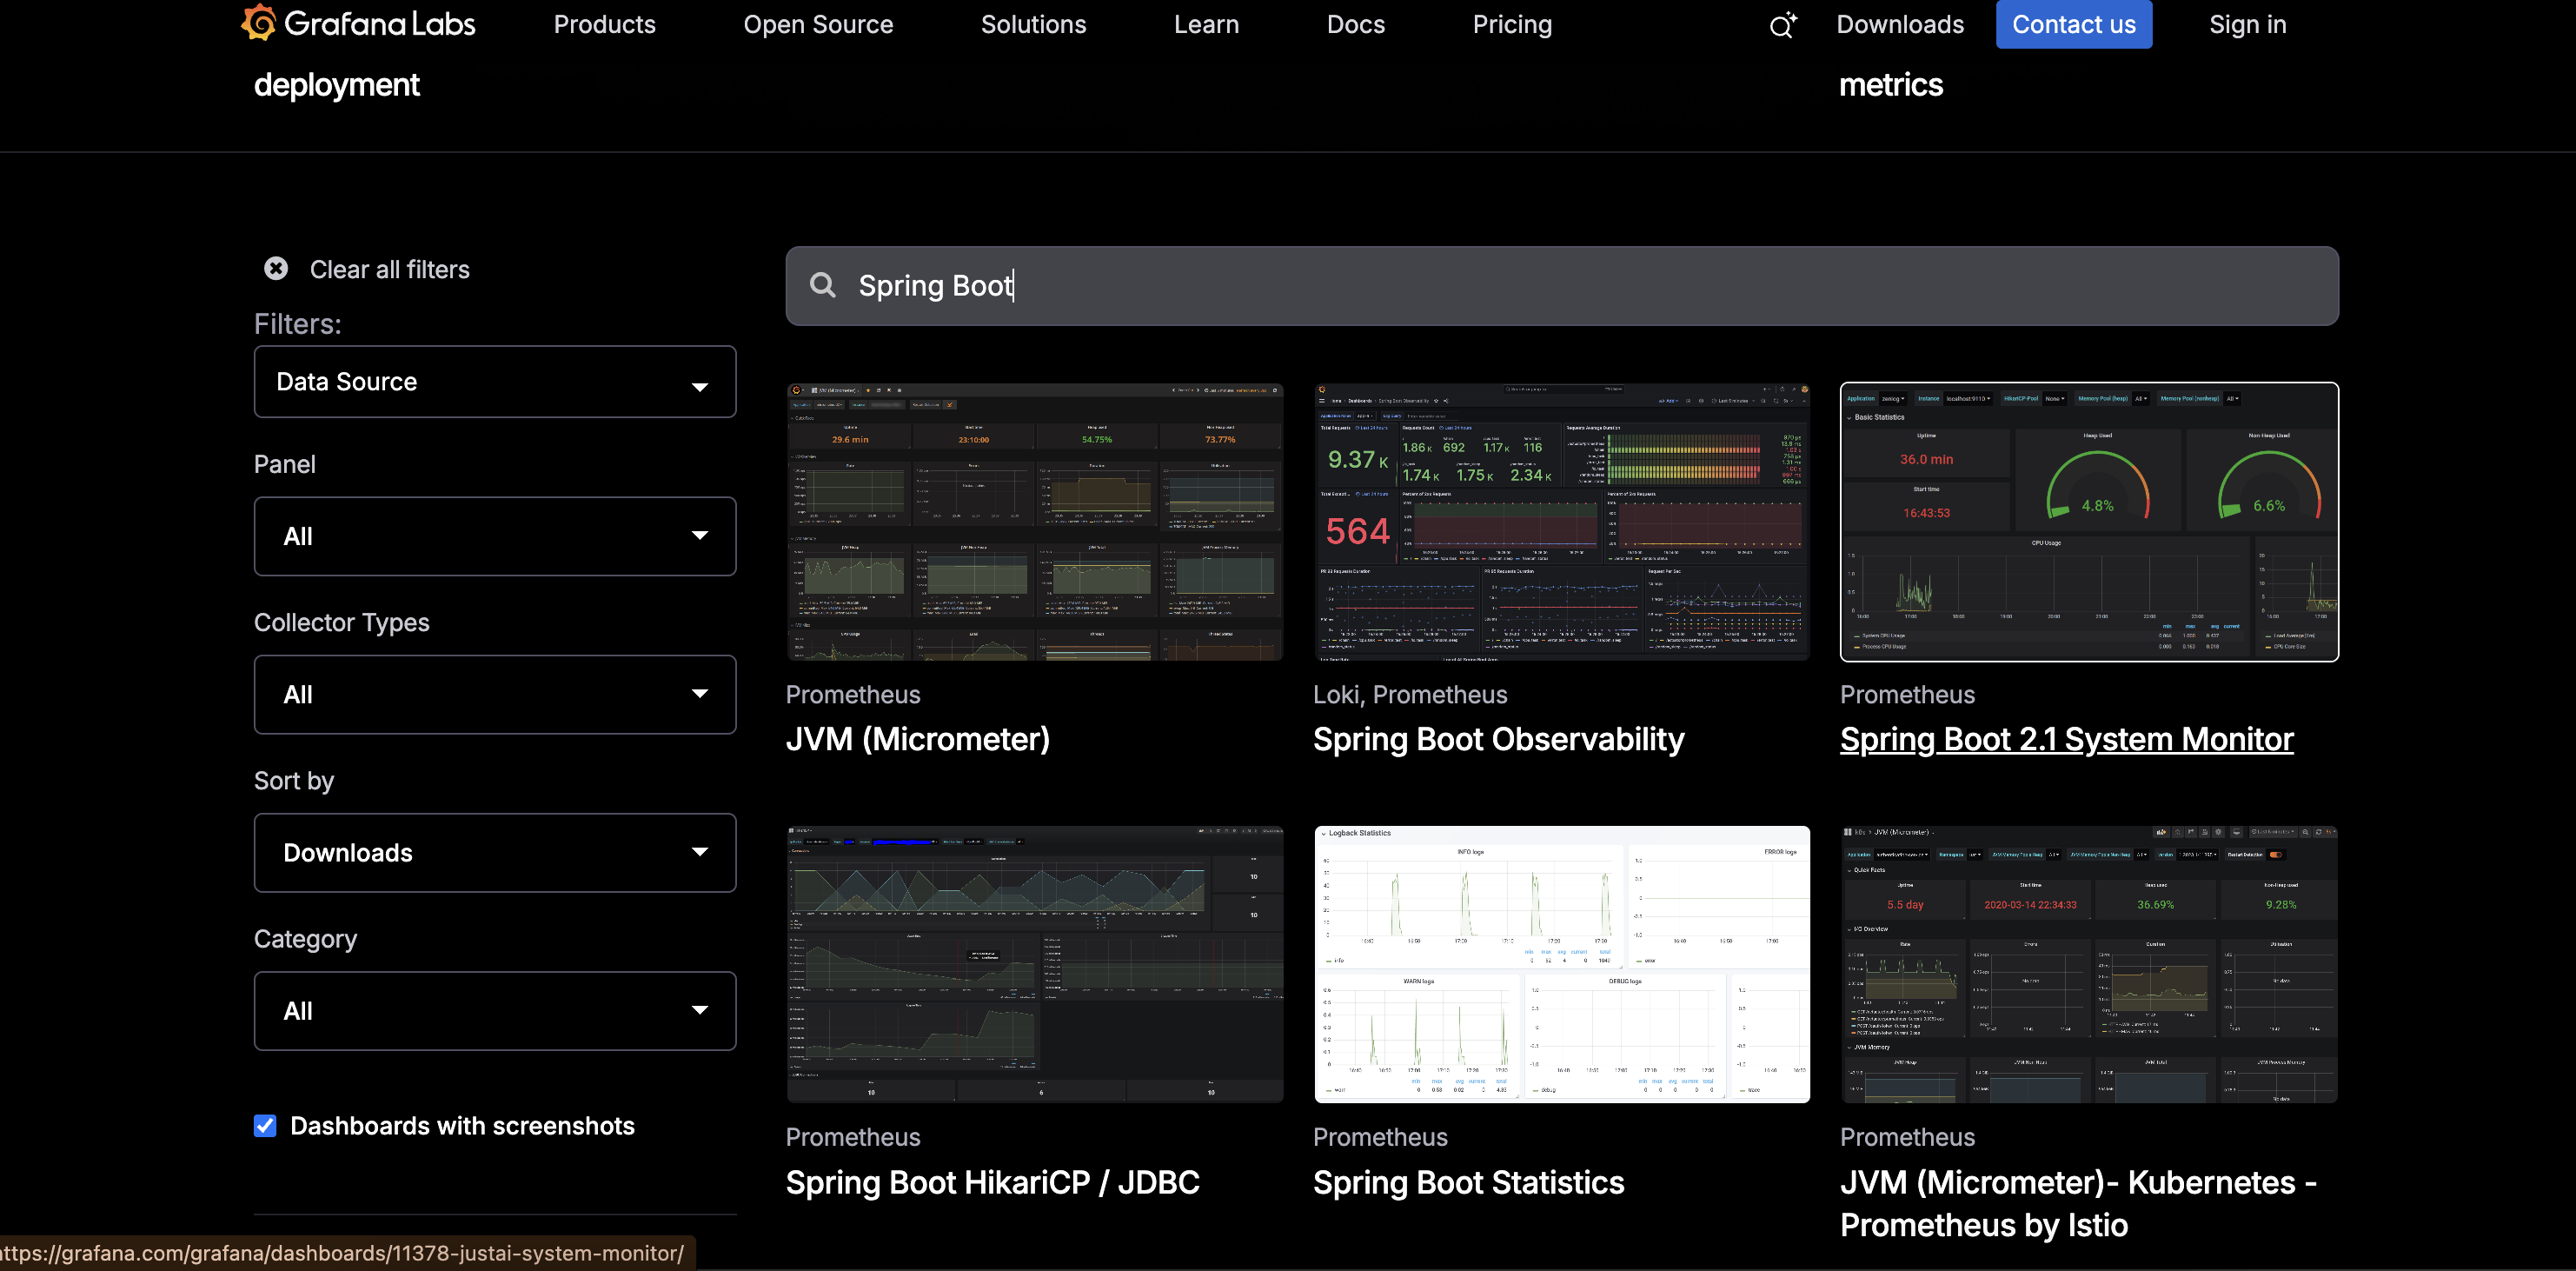This screenshot has height=1271, width=2576.
Task: Open the Products menu
Action: (604, 24)
